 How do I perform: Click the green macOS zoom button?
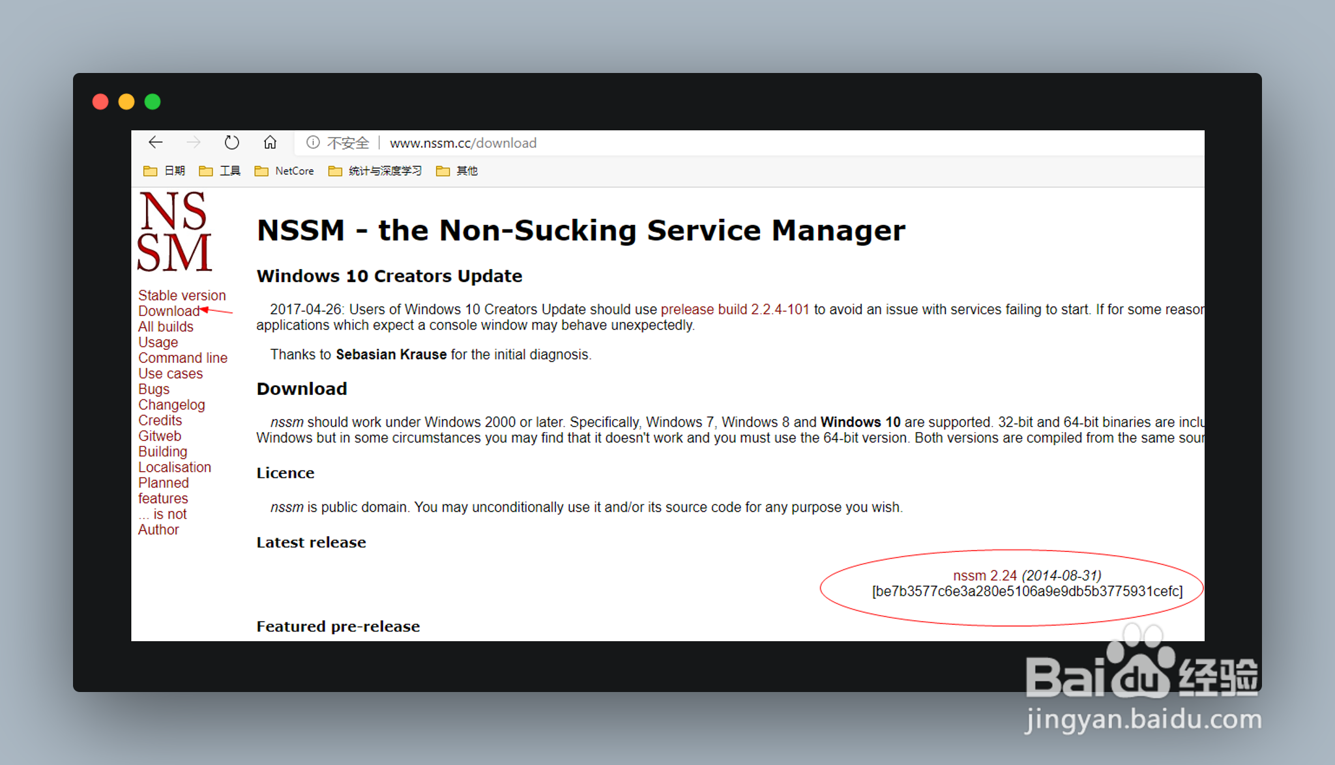(153, 102)
